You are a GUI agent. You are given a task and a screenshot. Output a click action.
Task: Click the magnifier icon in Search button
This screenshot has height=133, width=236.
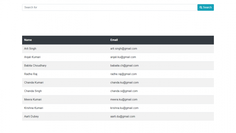coord(201,7)
